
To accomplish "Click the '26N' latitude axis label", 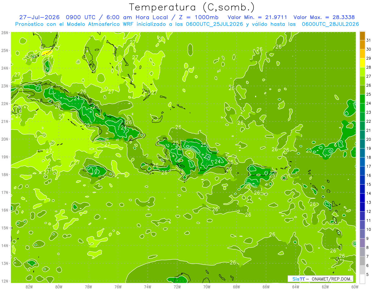I will point(5,33).
